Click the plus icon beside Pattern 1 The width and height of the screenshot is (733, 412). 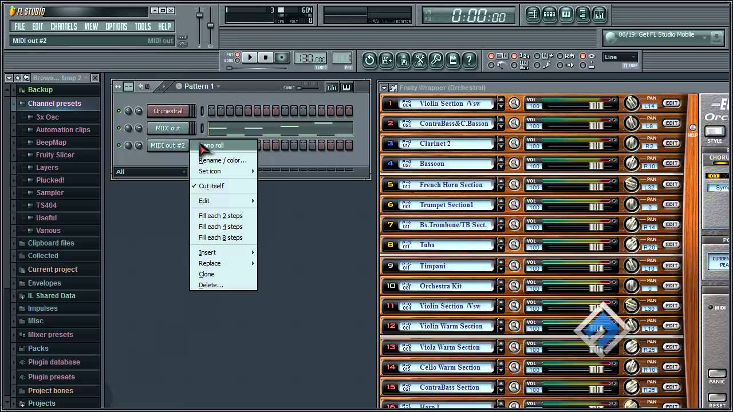tap(179, 86)
